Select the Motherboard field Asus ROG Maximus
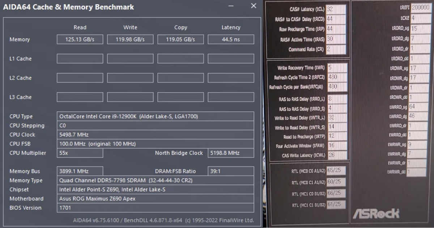434x228 pixels. pyautogui.click(x=155, y=199)
